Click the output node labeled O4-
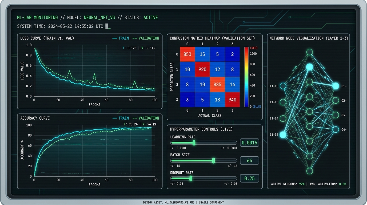Screen dimensions: 367x205 click(x=336, y=130)
